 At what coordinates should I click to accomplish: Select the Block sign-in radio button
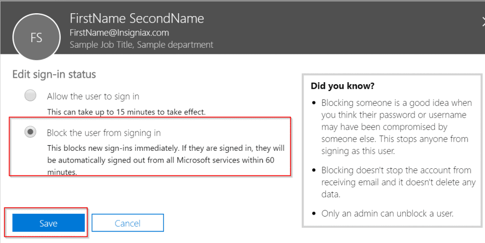pos(30,132)
